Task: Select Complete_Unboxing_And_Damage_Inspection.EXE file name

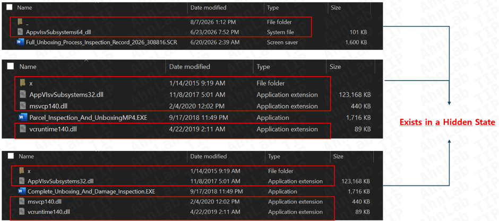Action: pyautogui.click(x=91, y=191)
